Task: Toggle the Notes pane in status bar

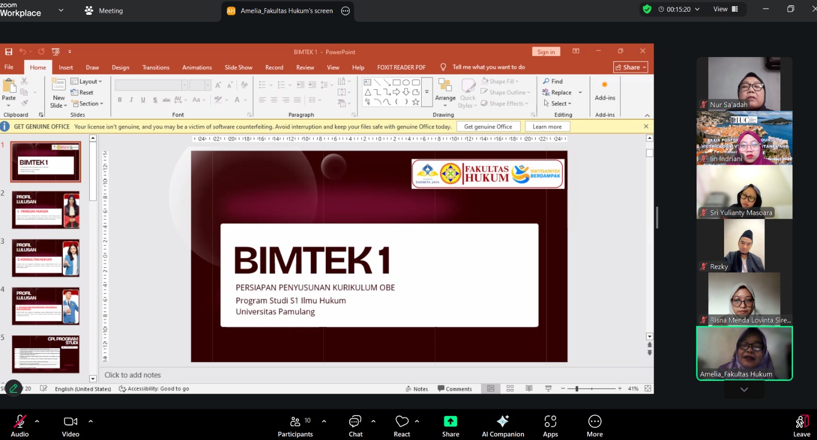Action: pos(417,389)
